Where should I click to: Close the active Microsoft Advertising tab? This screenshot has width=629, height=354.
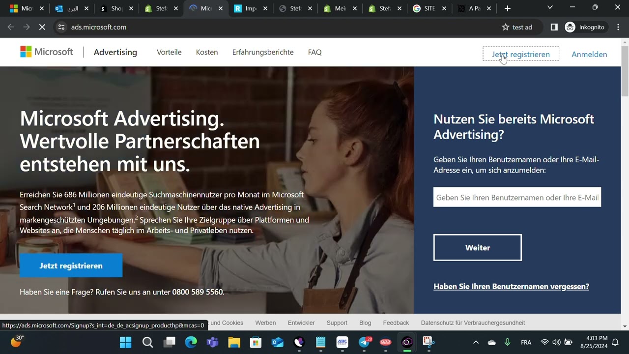click(220, 8)
